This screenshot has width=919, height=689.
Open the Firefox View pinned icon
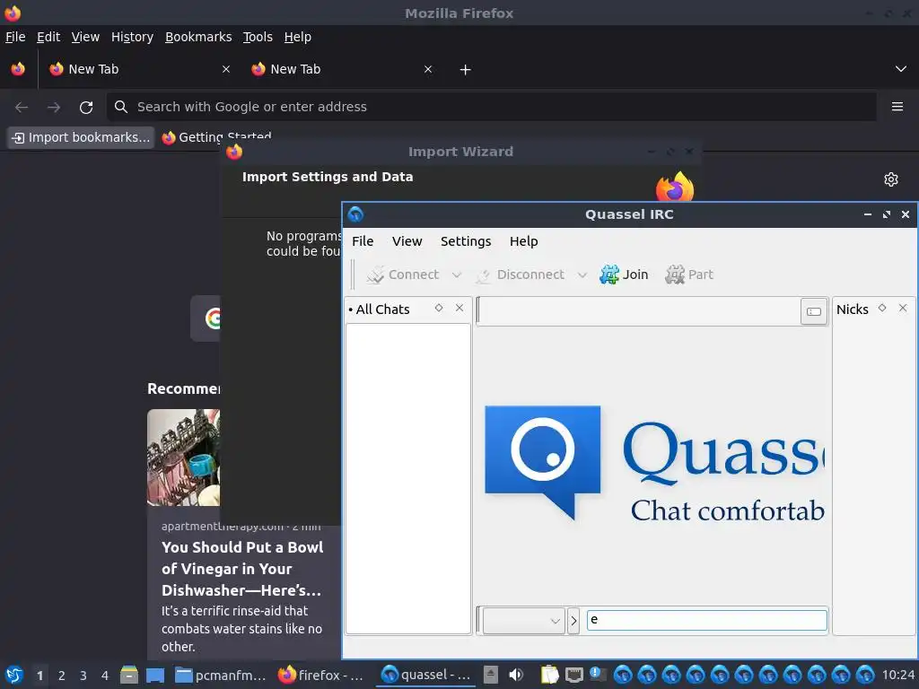(x=18, y=69)
